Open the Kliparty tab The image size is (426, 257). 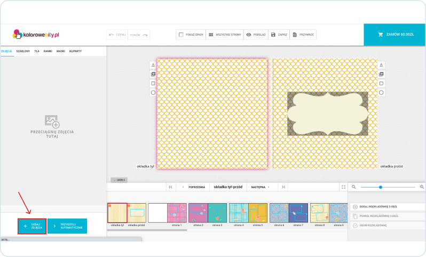point(75,51)
